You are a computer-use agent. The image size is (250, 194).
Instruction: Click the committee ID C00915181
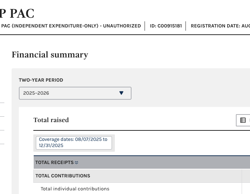pyautogui.click(x=166, y=26)
